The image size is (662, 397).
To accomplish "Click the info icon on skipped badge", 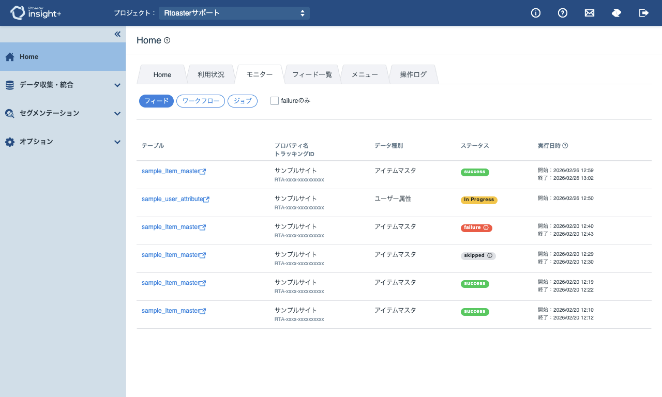I will pos(490,256).
